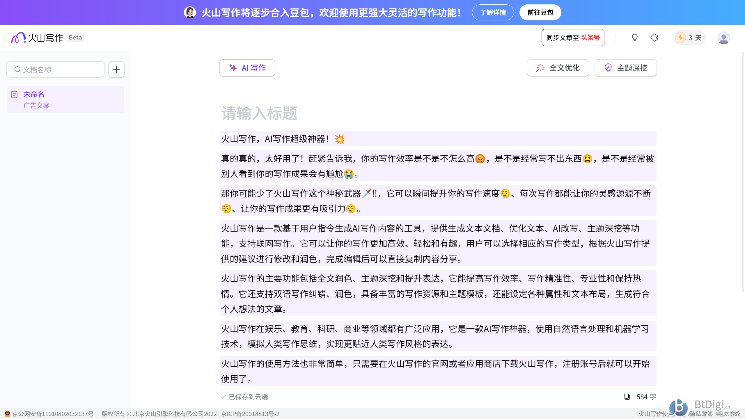745x419 pixels.
Task: Click the 请输入标题 title field
Action: pos(438,113)
